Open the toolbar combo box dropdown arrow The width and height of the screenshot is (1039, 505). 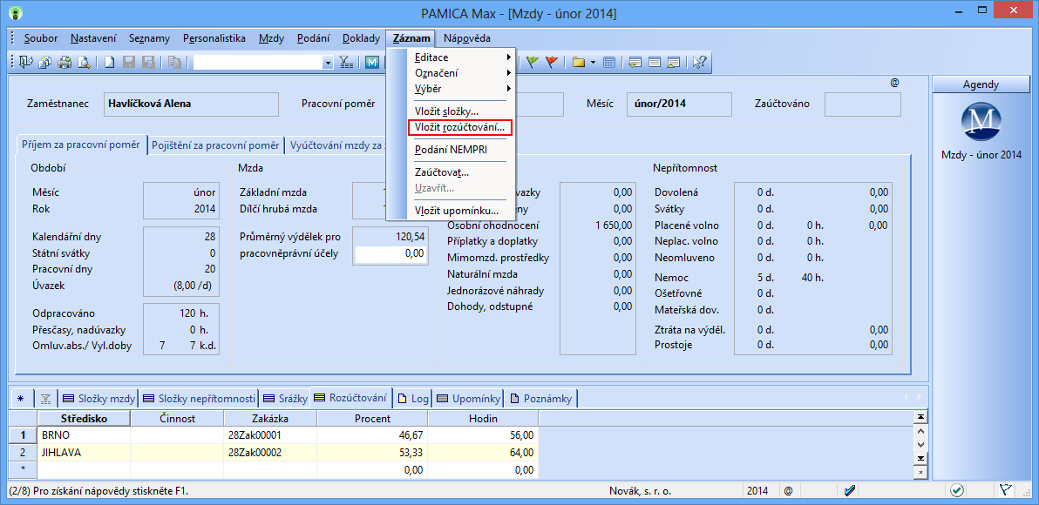pyautogui.click(x=328, y=62)
